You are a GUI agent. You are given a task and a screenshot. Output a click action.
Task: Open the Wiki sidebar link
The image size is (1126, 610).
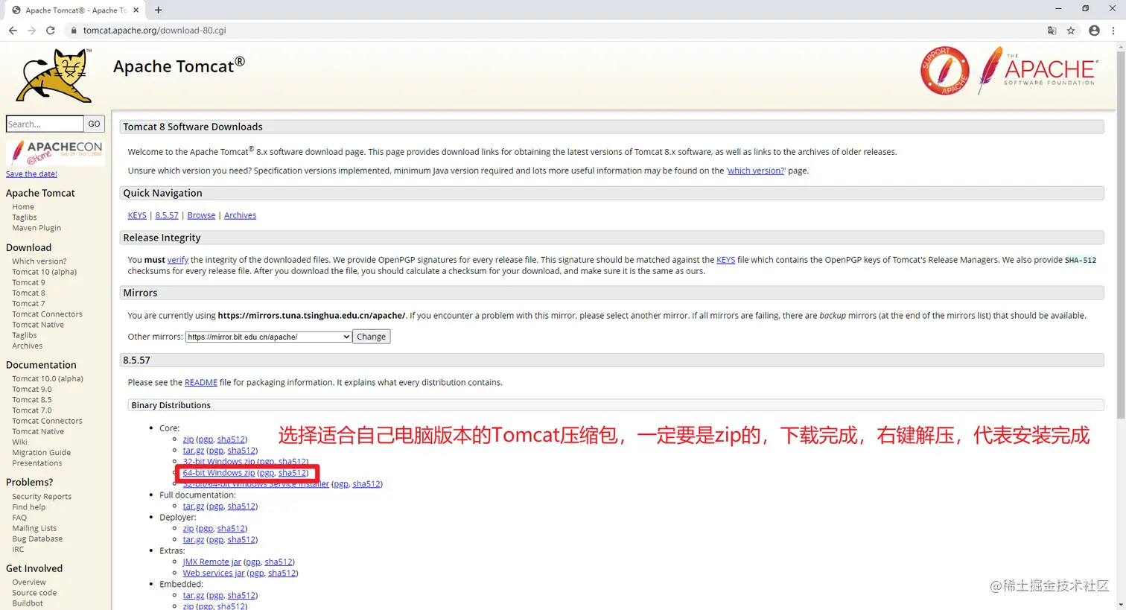point(19,442)
